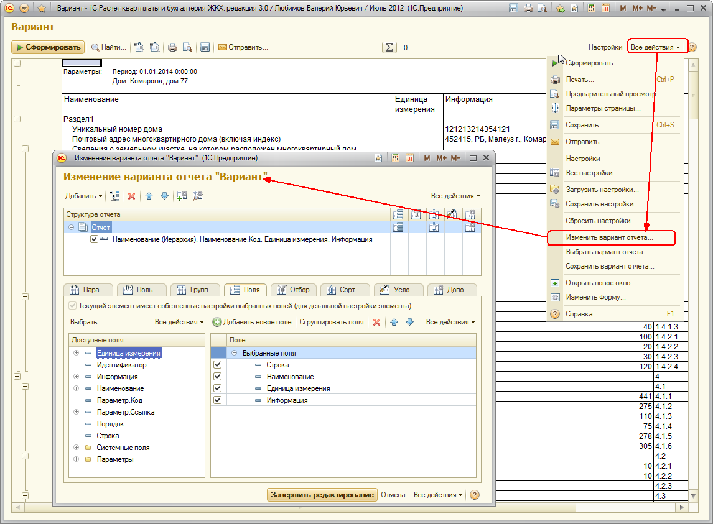Expand Параметры folder in available fields

tap(76, 459)
